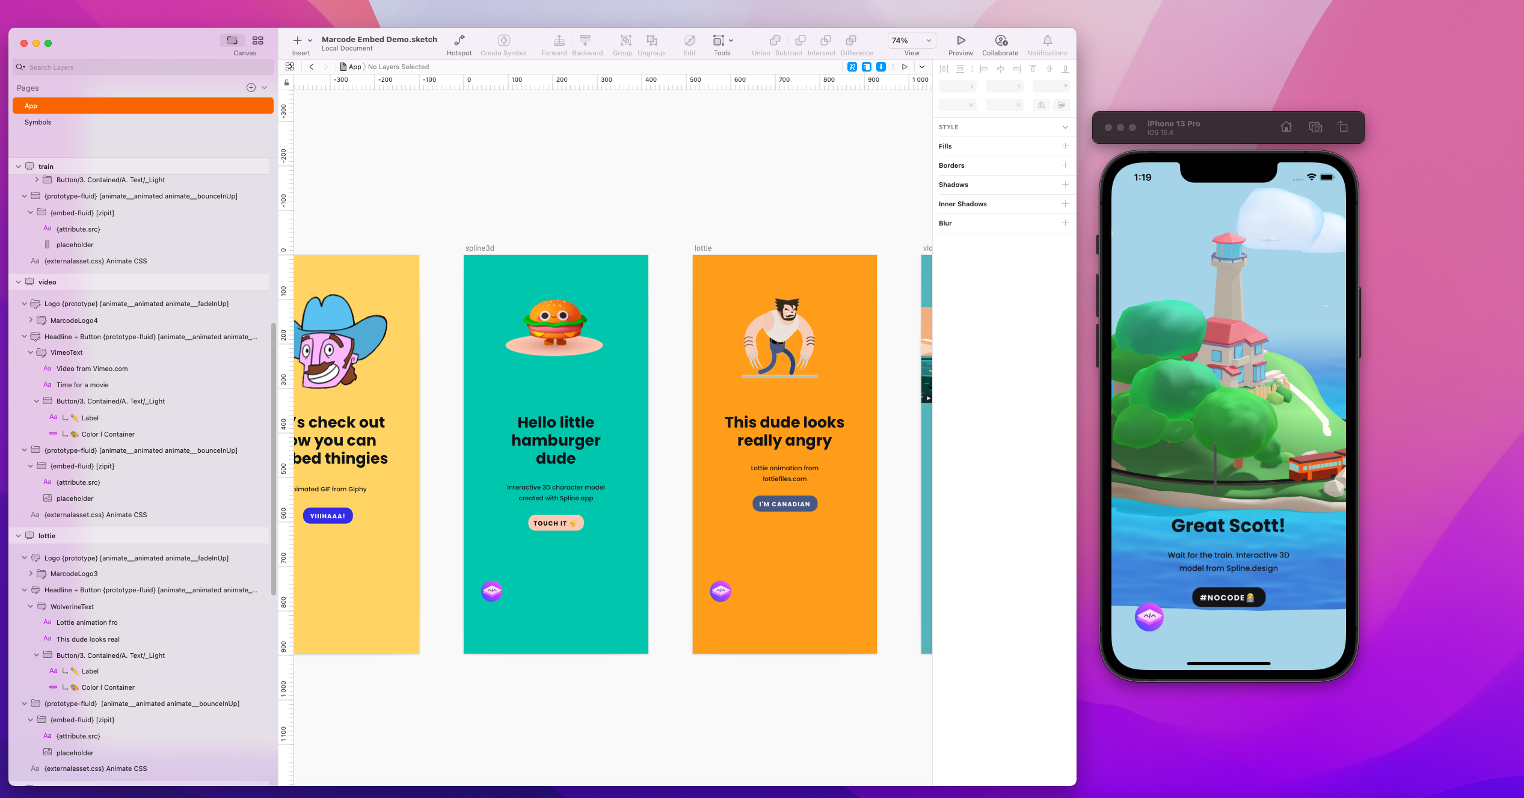Add a new Border
The height and width of the screenshot is (798, 1524).
[1065, 165]
